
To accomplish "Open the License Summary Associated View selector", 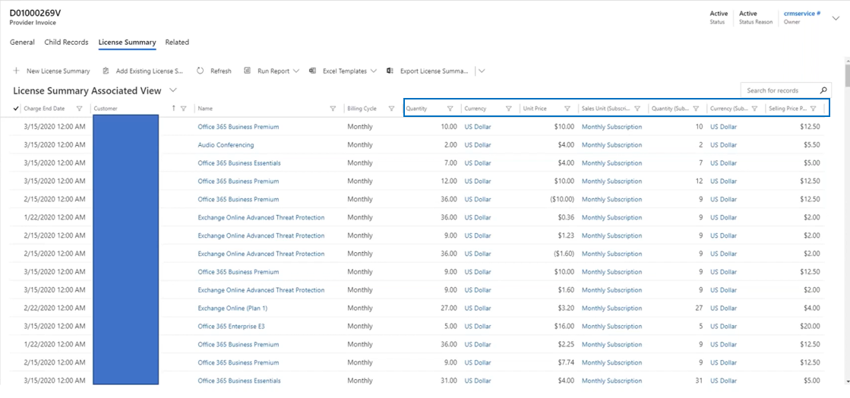I will (x=173, y=90).
